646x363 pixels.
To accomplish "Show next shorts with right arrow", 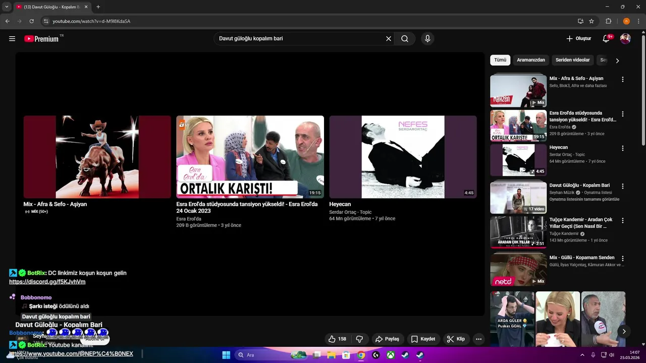I will (x=624, y=331).
